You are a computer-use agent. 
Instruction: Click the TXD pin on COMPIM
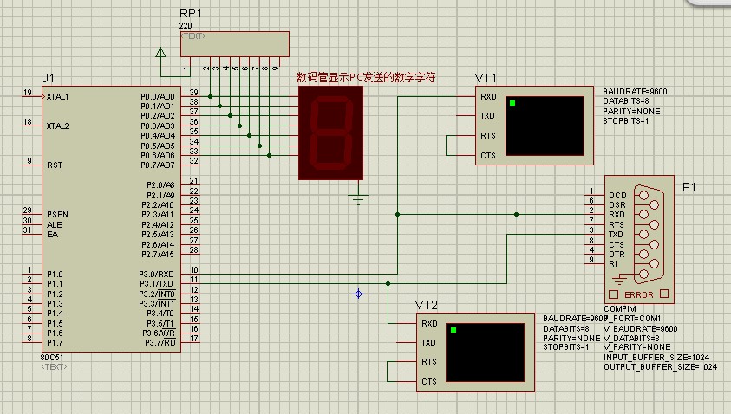pos(616,235)
